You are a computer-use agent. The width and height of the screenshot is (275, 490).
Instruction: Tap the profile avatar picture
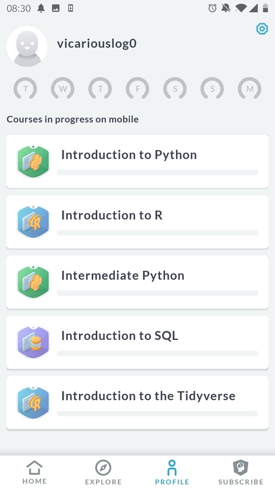[x=27, y=47]
